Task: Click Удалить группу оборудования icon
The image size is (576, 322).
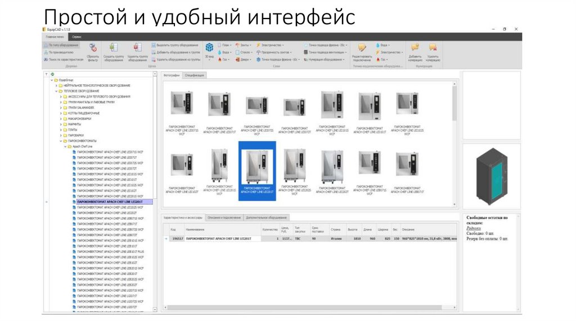Action: (x=137, y=48)
